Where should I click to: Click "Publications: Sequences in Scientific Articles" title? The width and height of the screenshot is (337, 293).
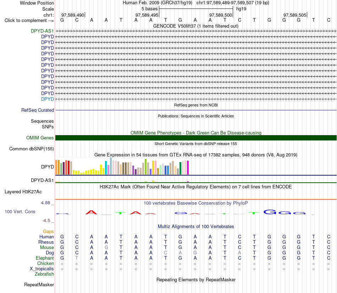tap(196, 116)
